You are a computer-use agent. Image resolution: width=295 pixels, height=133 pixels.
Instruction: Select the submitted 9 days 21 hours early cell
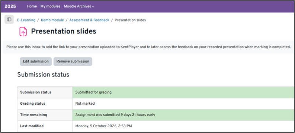[x=184, y=115]
